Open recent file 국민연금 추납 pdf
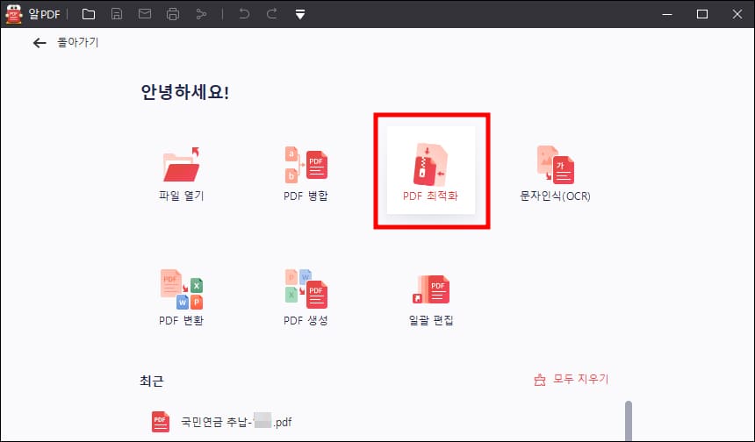755x442 pixels. (221, 422)
